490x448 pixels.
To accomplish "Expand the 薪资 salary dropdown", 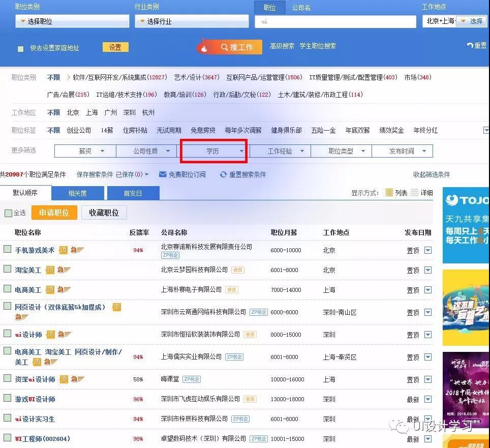I will coord(85,151).
